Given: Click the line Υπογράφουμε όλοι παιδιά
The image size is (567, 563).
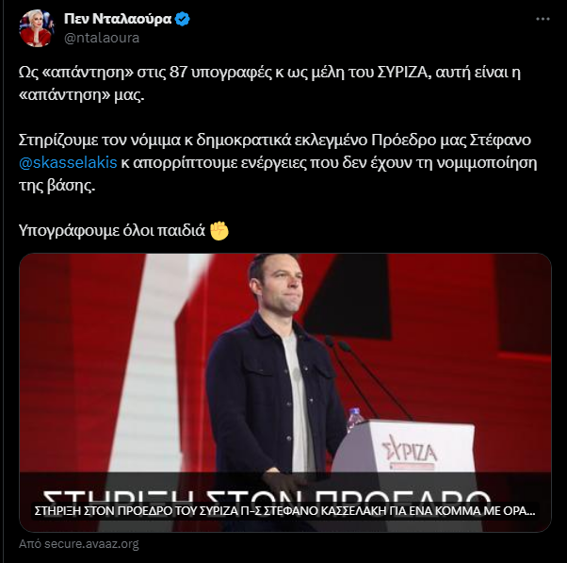Looking at the screenshot, I should [124, 231].
